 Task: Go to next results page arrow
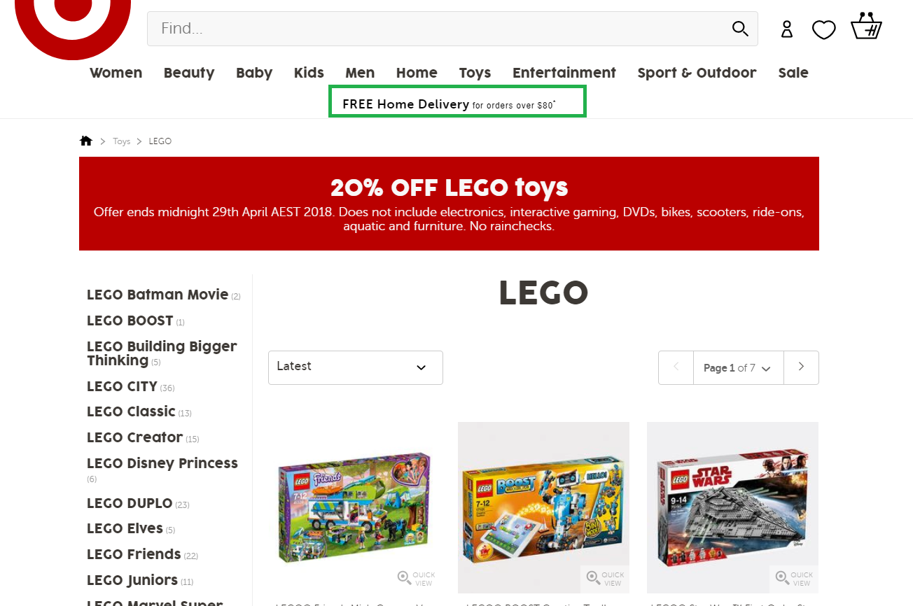point(801,367)
